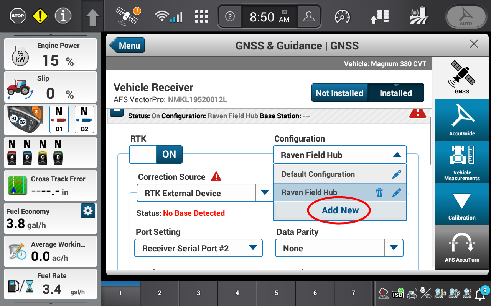Viewport: 491px width, 306px height.
Task: Click the help question mark icon
Action: (x=230, y=16)
